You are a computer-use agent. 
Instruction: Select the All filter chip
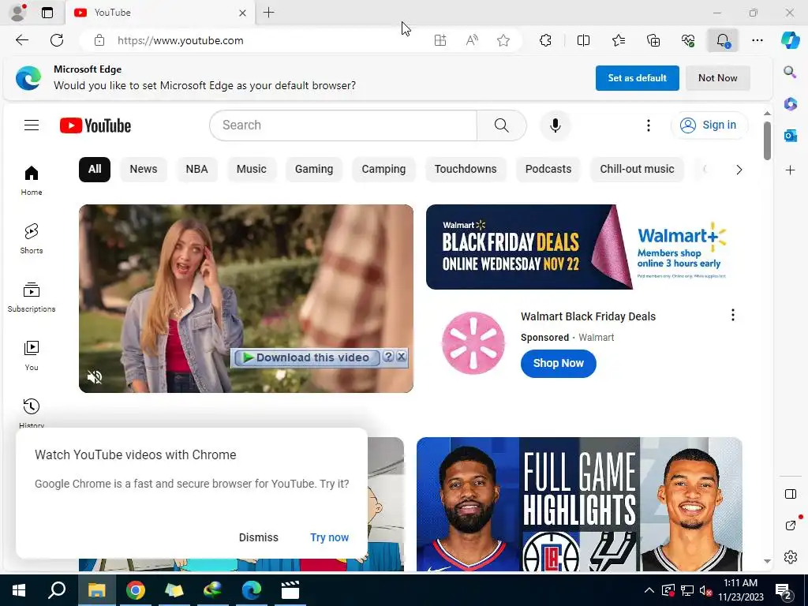pos(95,169)
